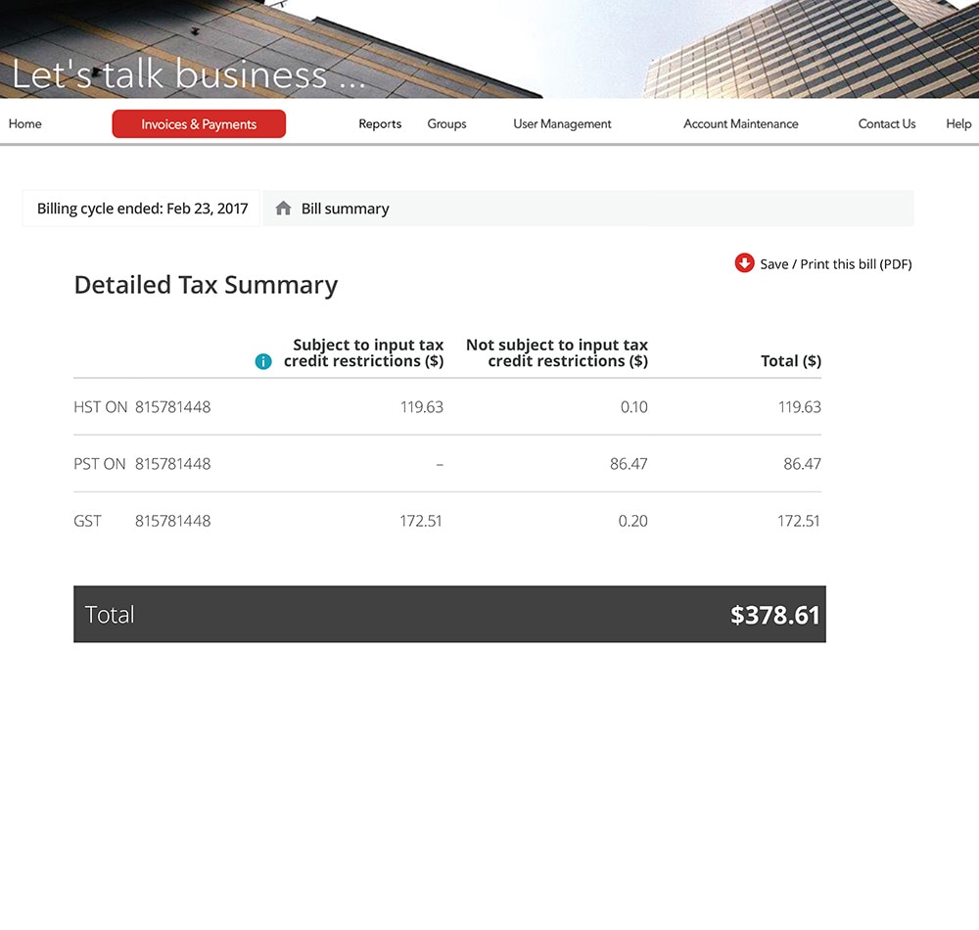Click GST total column value 172.51
Image resolution: width=979 pixels, height=930 pixels.
pos(799,521)
